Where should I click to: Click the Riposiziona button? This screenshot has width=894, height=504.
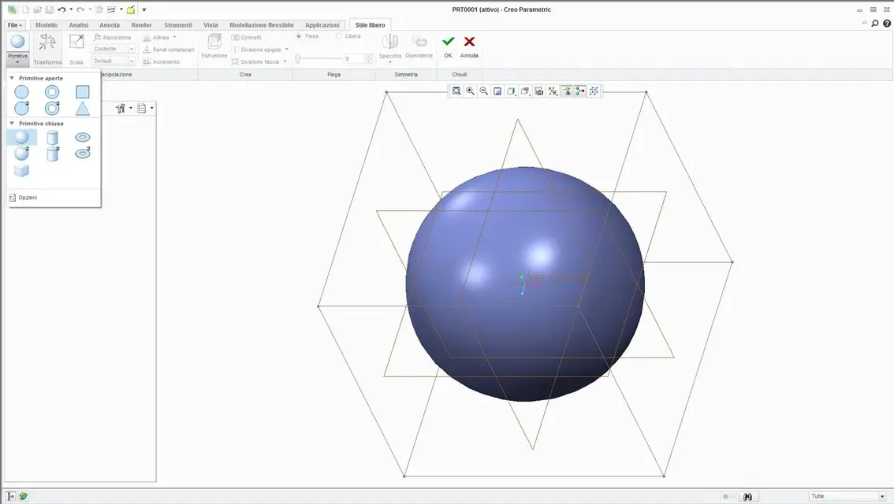pyautogui.click(x=112, y=38)
